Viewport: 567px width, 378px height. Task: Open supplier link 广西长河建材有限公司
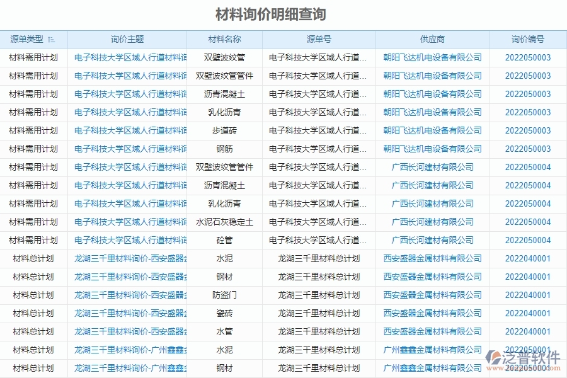pyautogui.click(x=432, y=167)
